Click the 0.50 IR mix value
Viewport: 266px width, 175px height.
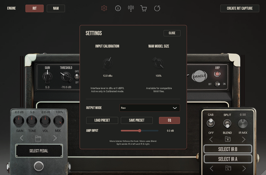243,115
